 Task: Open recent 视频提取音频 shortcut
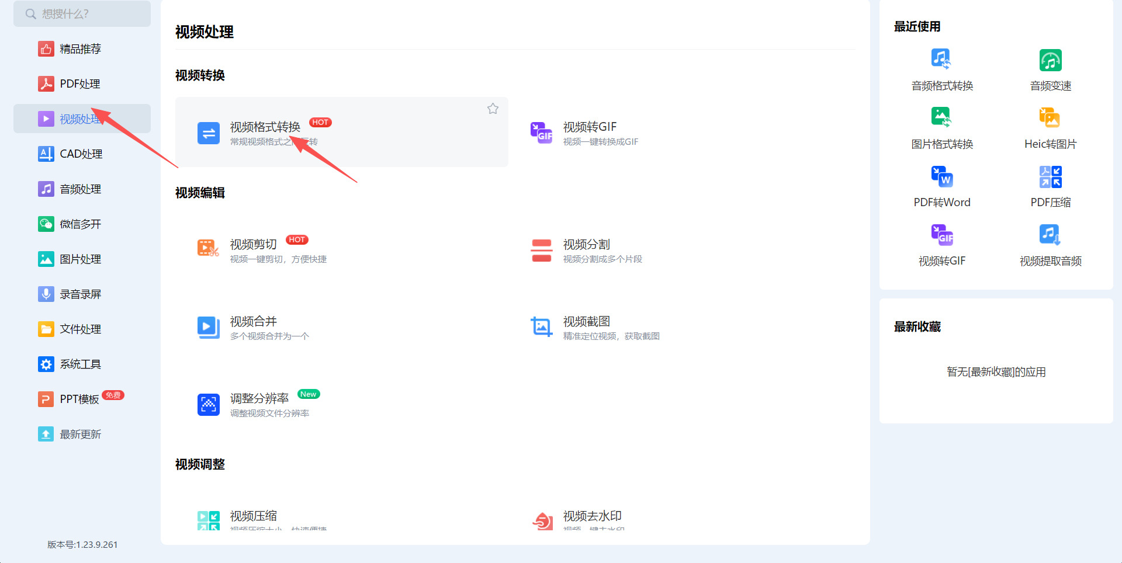coord(1050,245)
